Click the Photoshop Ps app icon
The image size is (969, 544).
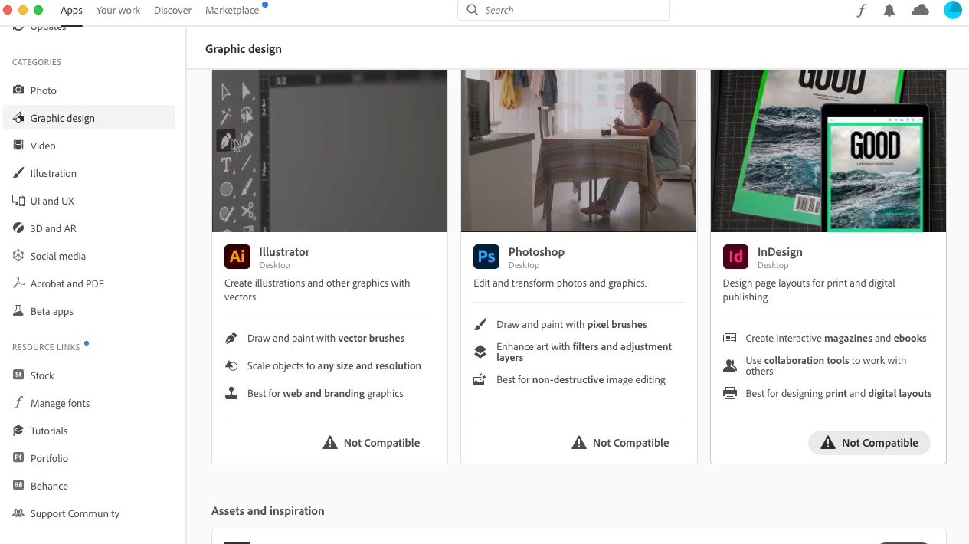click(486, 257)
